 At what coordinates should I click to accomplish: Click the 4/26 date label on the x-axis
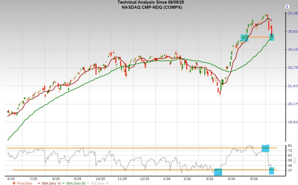pyautogui.click(x=231, y=179)
